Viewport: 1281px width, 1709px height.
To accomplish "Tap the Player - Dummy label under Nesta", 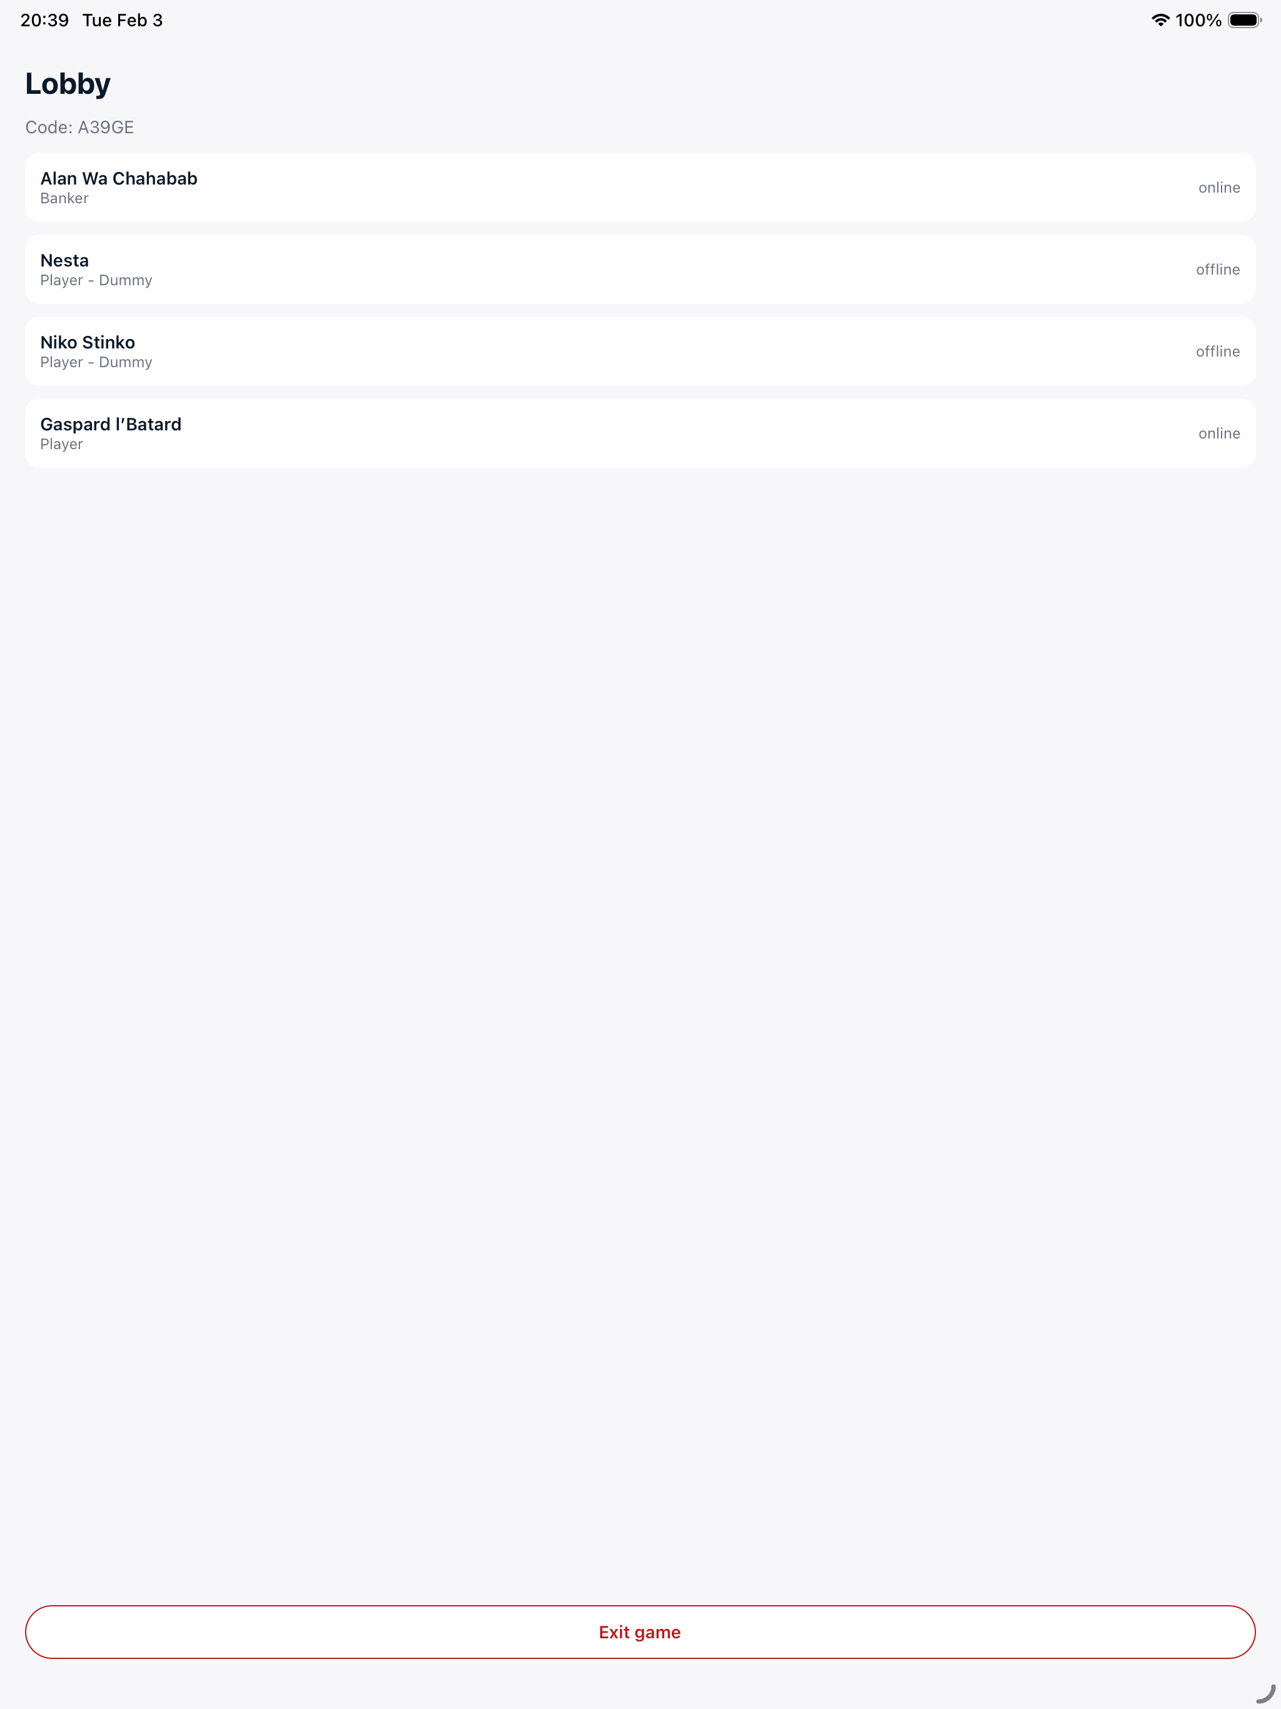I will (96, 280).
